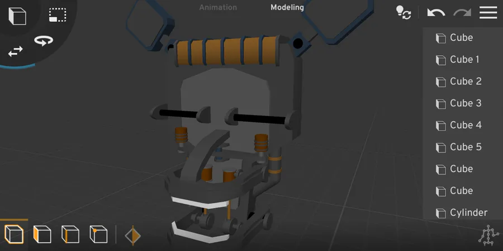
Task: Tap the orange diamond mirror icon
Action: [x=133, y=235]
